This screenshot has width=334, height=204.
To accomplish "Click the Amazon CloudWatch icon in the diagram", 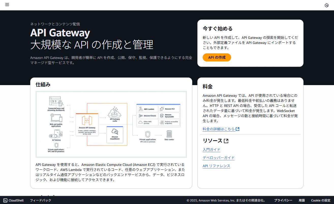I will (115, 132).
